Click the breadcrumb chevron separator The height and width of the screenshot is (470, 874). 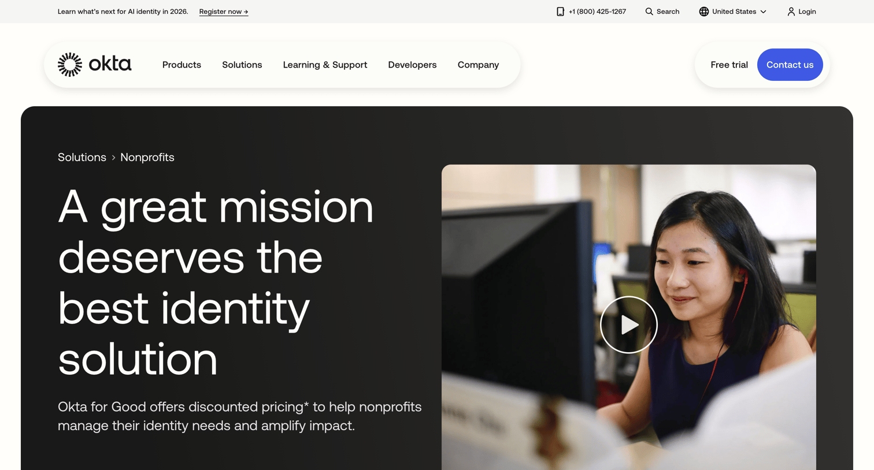113,158
